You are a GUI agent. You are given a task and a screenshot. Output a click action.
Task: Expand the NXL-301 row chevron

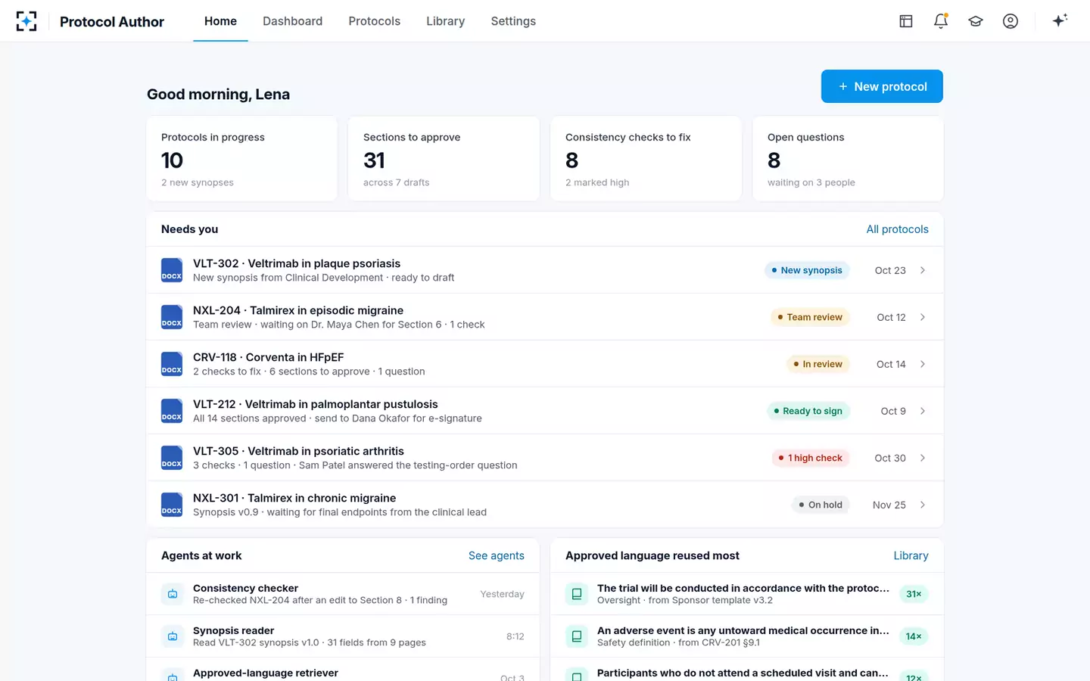(x=923, y=505)
